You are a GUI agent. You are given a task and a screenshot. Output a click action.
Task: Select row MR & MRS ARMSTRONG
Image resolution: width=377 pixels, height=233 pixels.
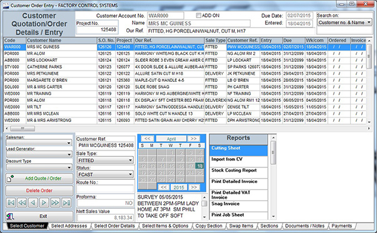click(x=184, y=121)
